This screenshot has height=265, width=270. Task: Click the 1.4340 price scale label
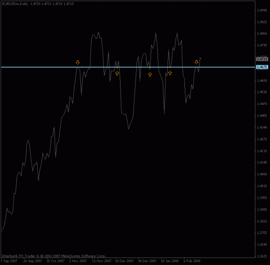(262, 127)
